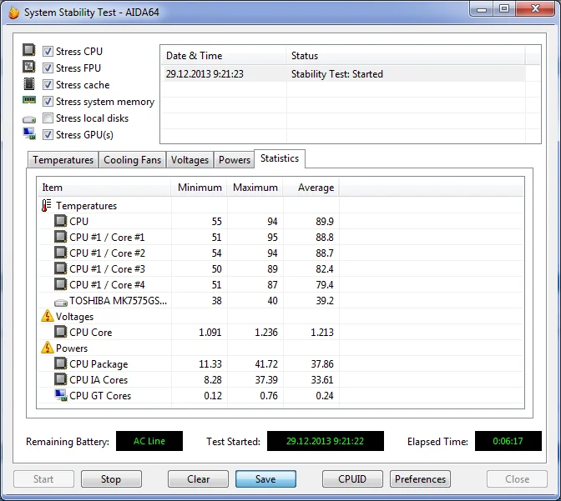
Task: Click the chip icon in CPU Package row
Action: click(60, 363)
